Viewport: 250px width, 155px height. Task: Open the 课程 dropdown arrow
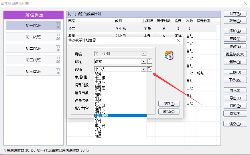pos(144,61)
